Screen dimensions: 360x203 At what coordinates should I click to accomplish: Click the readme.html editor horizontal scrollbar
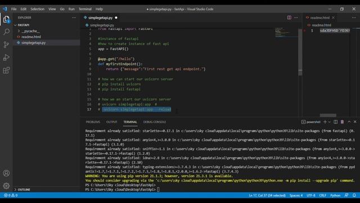pyautogui.click(x=328, y=115)
